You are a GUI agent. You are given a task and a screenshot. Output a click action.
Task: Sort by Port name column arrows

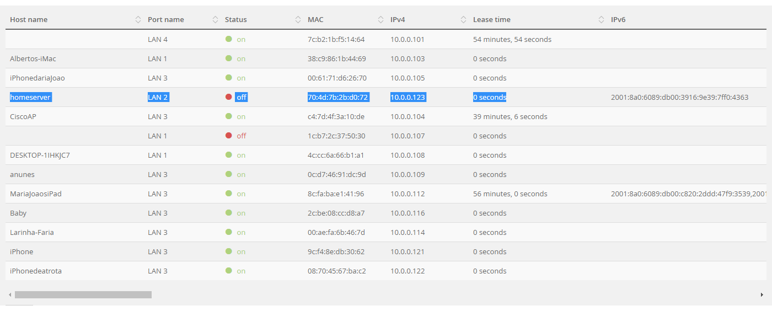tap(215, 19)
